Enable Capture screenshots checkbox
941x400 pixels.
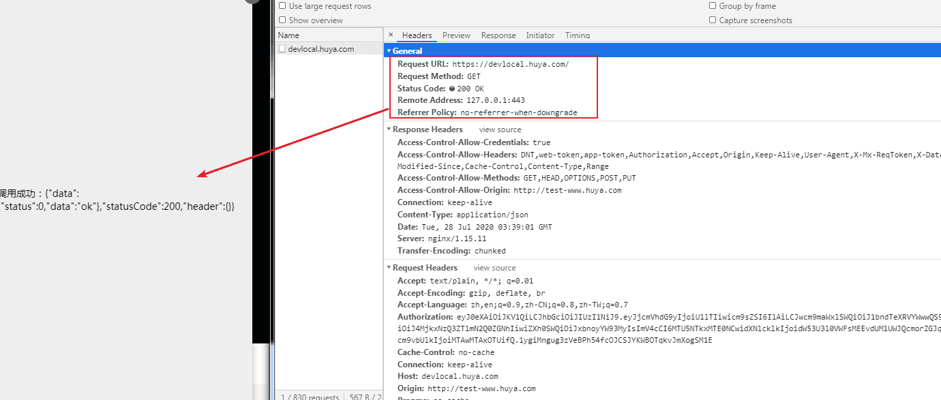point(713,20)
